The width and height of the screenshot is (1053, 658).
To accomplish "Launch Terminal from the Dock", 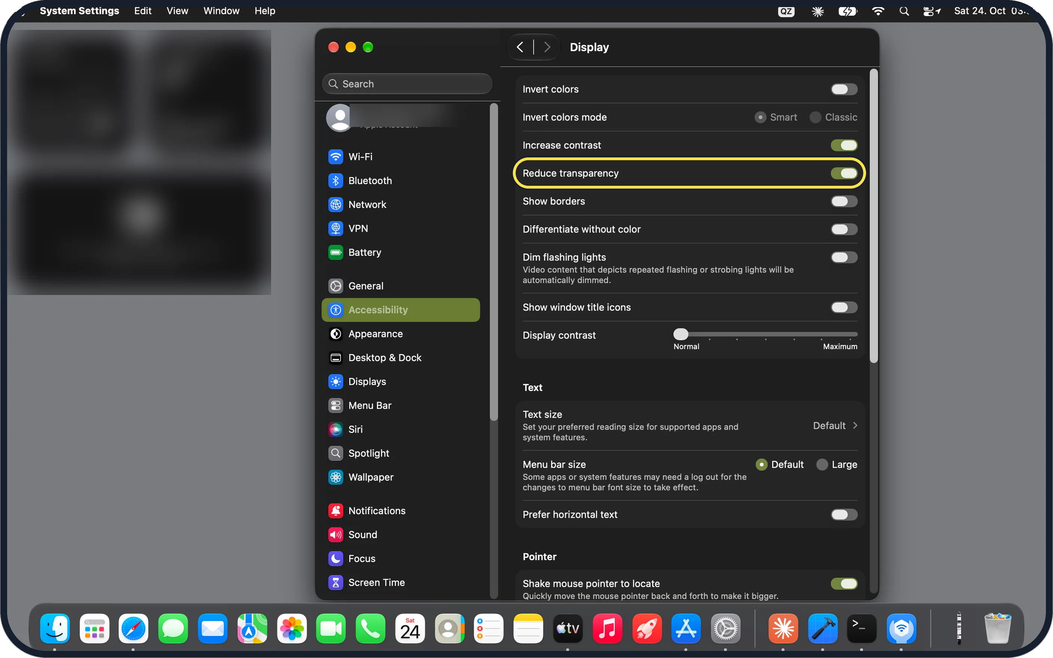I will coord(861,629).
